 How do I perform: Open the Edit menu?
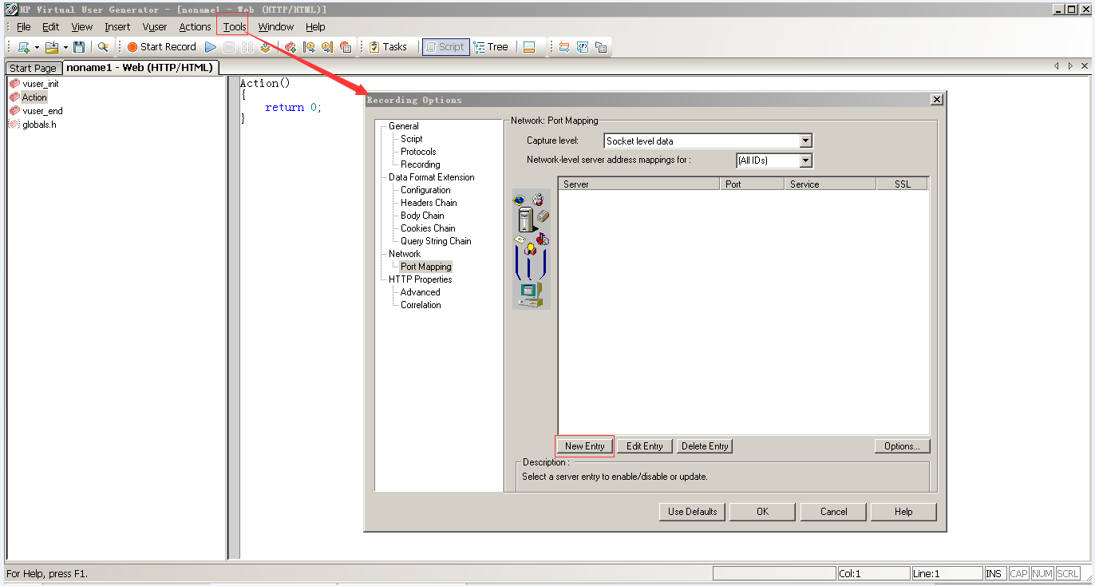point(51,26)
